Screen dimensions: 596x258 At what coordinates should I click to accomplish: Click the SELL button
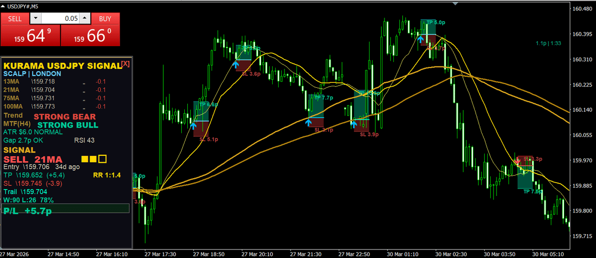coord(15,18)
